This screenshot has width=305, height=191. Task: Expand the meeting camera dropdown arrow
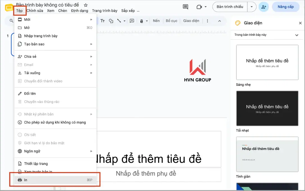tap(206, 7)
